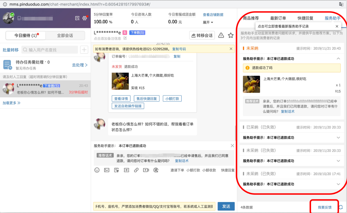Open the 商品推荐 tab
This screenshot has height=213, width=347.
click(x=251, y=18)
